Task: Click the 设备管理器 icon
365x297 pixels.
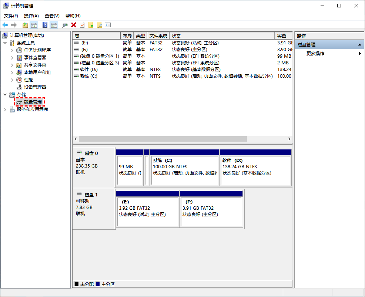Action: [19, 87]
